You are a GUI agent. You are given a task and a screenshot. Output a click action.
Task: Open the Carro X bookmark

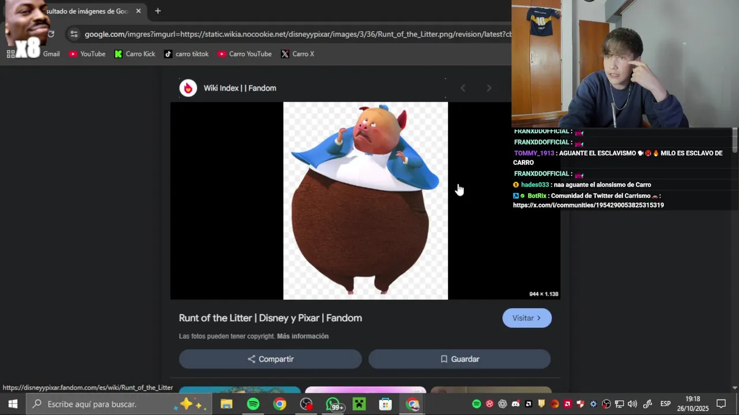click(297, 54)
